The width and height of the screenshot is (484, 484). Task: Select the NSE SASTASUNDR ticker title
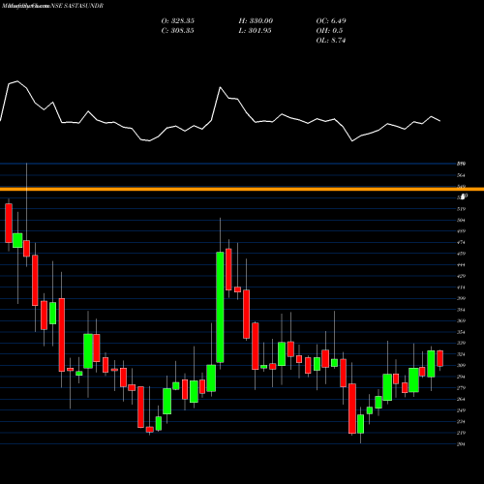pyautogui.click(x=78, y=6)
